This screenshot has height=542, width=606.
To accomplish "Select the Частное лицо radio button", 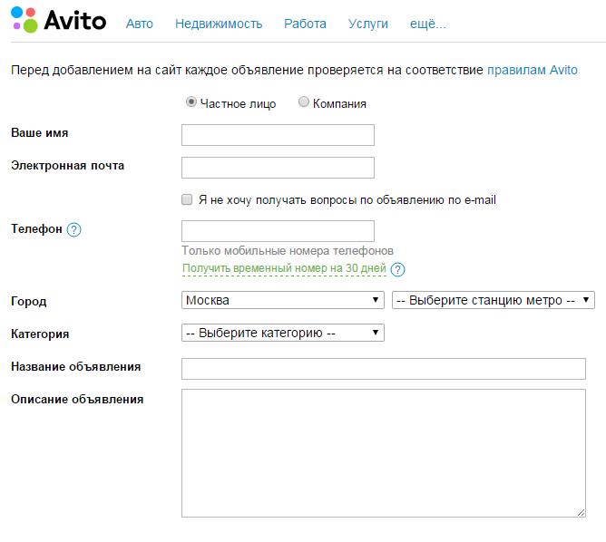I will click(x=191, y=102).
